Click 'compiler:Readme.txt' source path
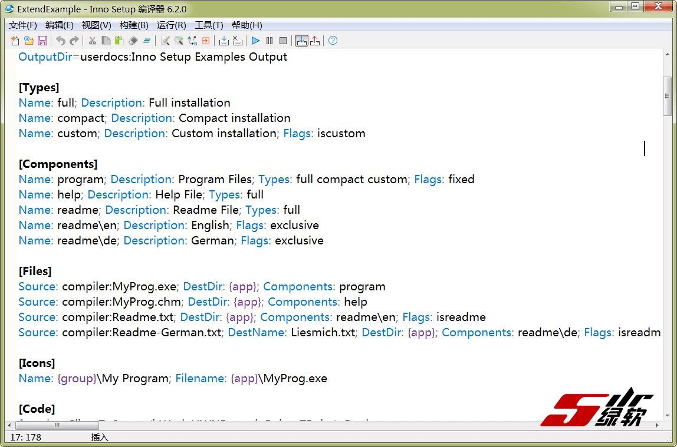The width and height of the screenshot is (677, 447). click(118, 317)
